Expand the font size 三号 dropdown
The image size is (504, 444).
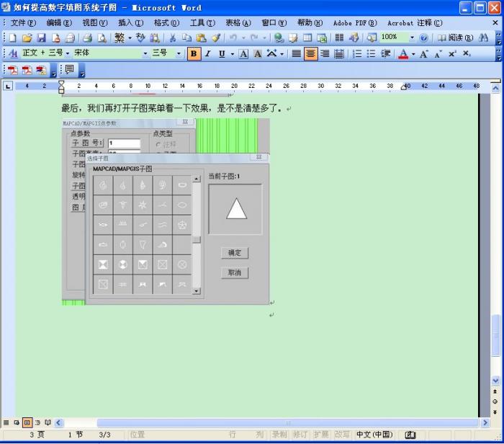coord(179,53)
